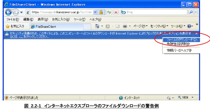The width and height of the screenshot is (210, 110).
Task: Show more command bar items chevron
Action: (197, 24)
